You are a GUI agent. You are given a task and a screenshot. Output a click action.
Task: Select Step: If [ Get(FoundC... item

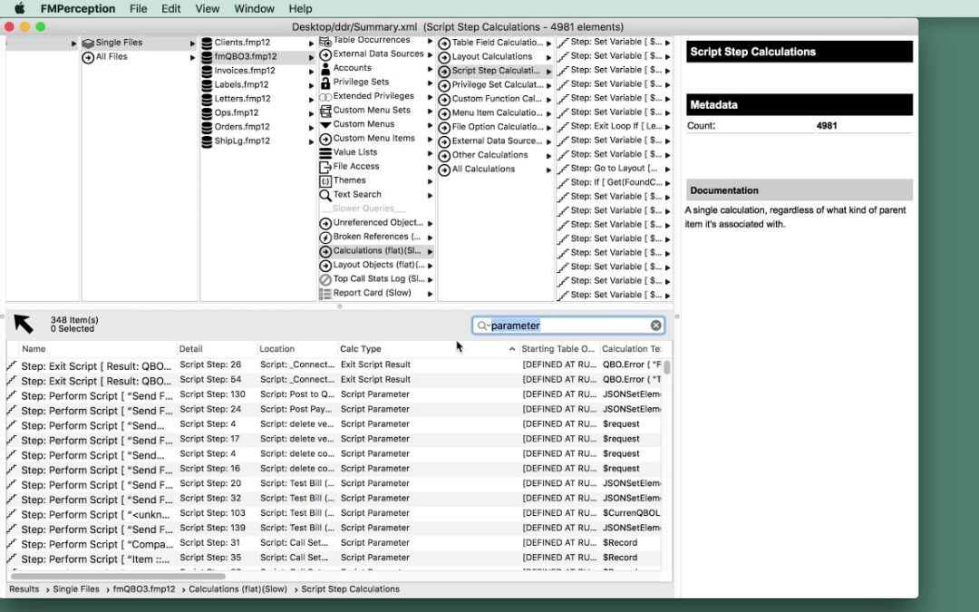(x=614, y=182)
